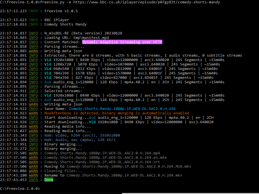Click highlighted 'Dynamic Adaptive Streaming over HTTP'
Screen dimensions: 259x194
click(122, 42)
